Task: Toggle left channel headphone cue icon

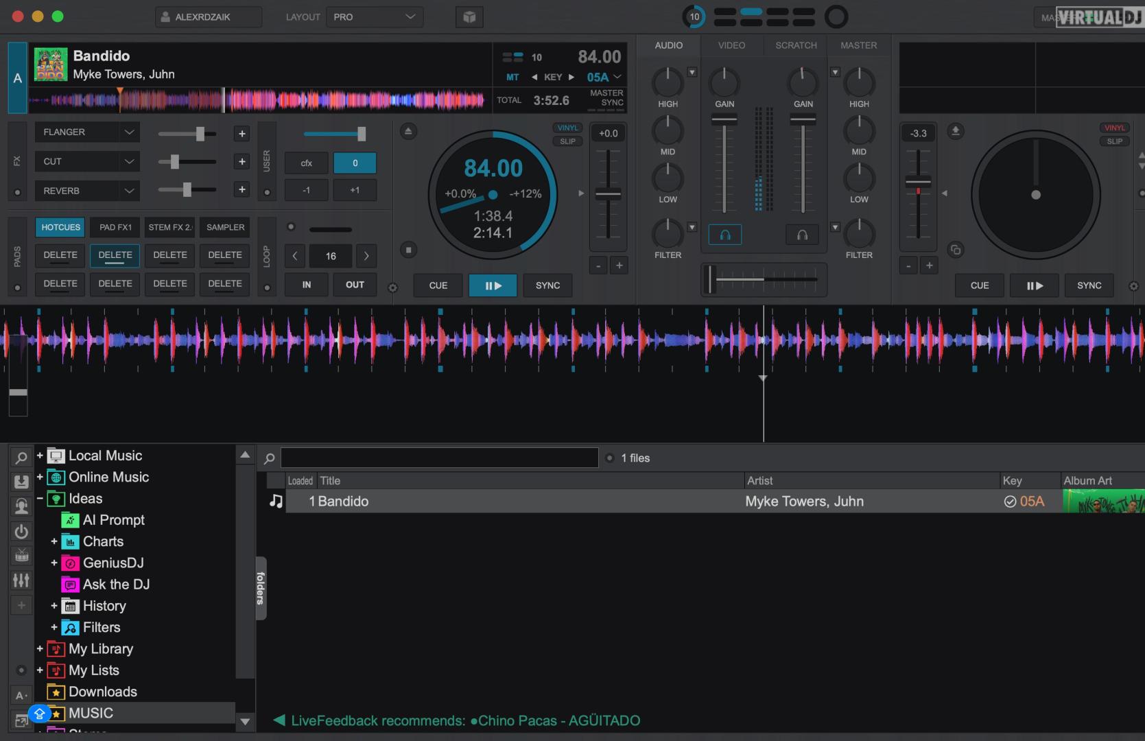Action: [725, 235]
